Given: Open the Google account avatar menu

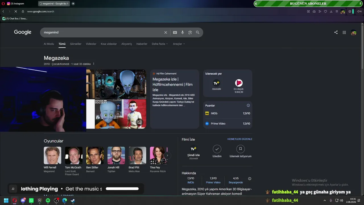Looking at the screenshot, I should [353, 32].
